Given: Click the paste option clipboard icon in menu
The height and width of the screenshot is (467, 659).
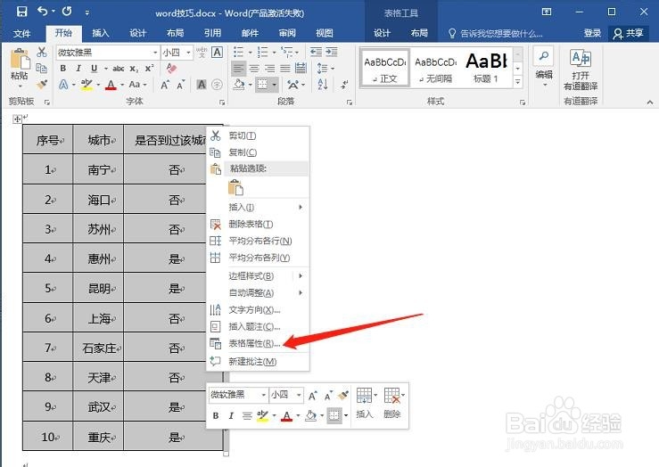Looking at the screenshot, I should pos(235,187).
